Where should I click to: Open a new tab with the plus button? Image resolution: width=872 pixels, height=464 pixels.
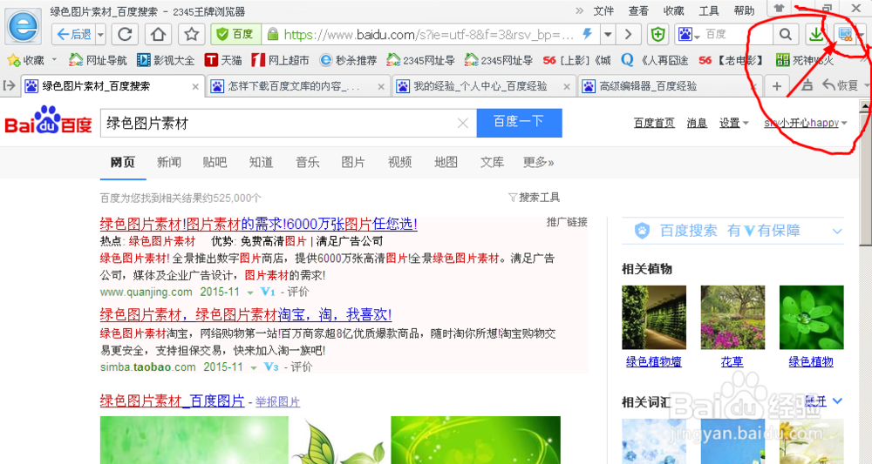(777, 86)
